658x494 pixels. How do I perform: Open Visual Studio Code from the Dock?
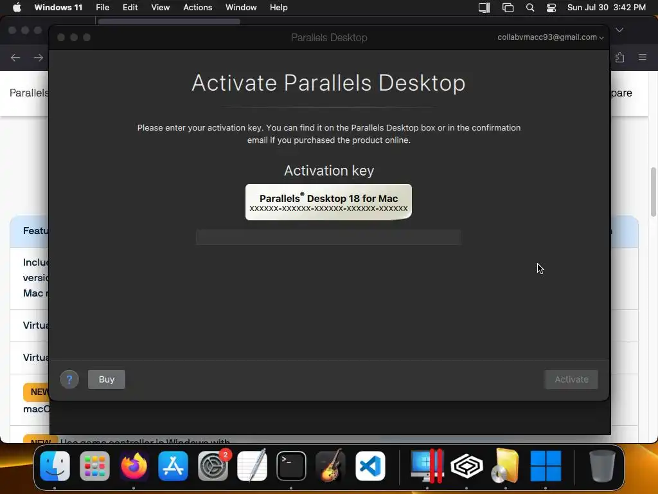370,466
